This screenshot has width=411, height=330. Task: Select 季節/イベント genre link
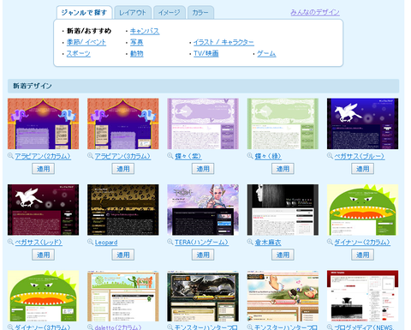pyautogui.click(x=86, y=42)
